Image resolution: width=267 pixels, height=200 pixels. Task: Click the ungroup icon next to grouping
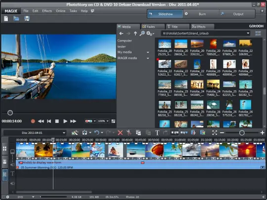click(184, 132)
